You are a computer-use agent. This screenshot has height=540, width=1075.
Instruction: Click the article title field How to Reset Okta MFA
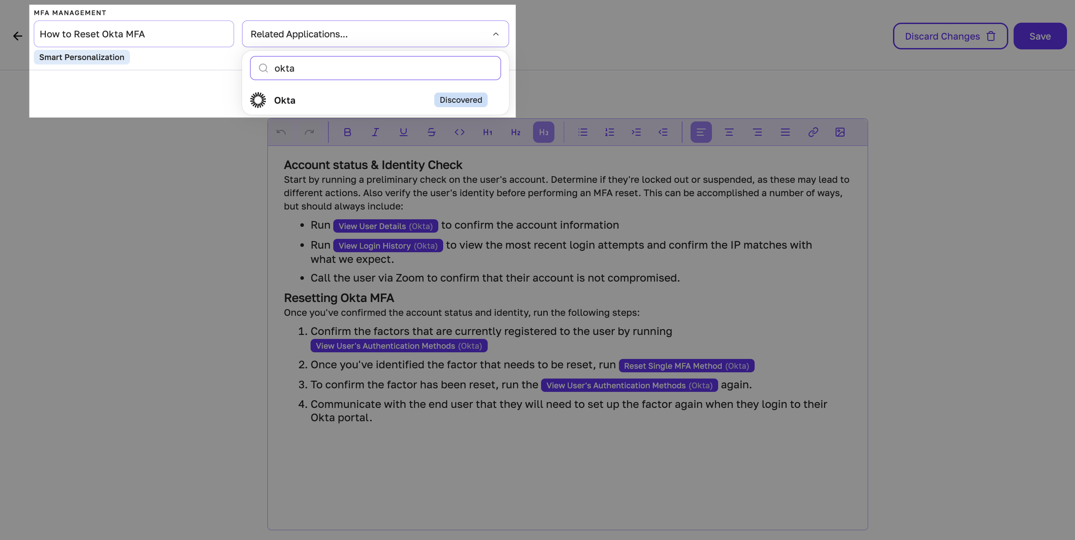pos(133,34)
